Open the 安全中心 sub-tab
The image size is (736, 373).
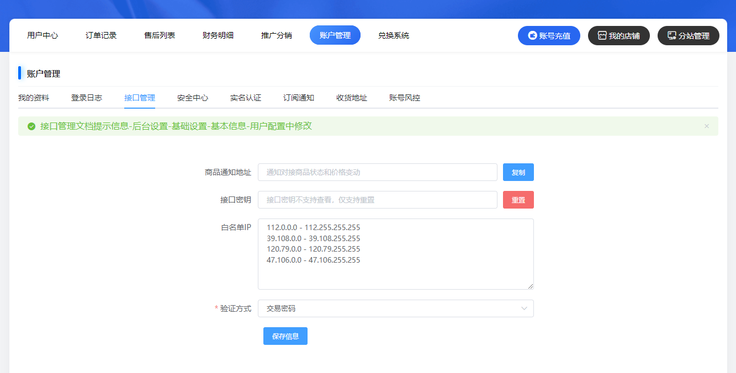pos(192,97)
